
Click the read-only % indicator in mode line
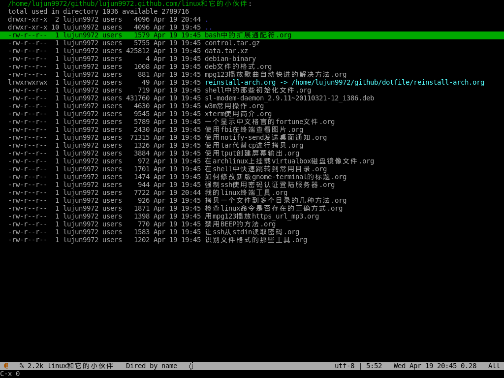[x=22, y=366]
